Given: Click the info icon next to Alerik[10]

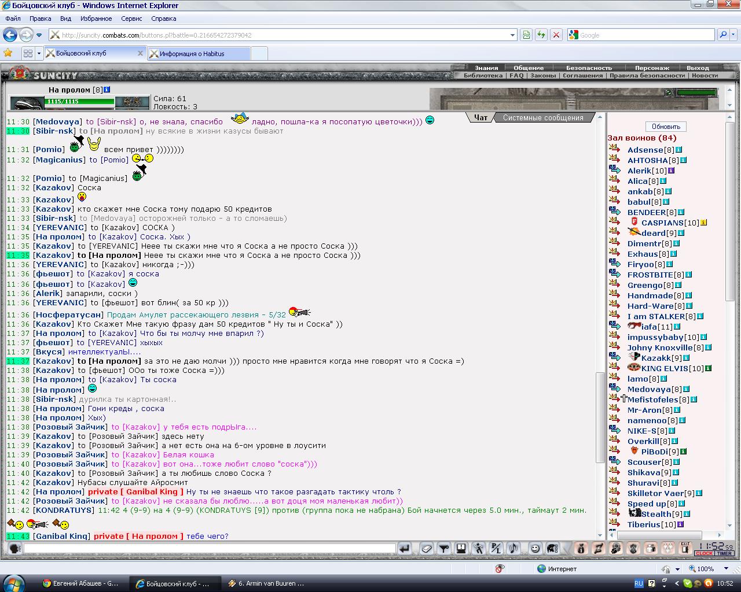Looking at the screenshot, I should click(672, 171).
